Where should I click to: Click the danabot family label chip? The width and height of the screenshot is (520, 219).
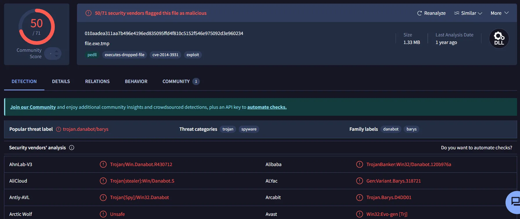coord(391,129)
